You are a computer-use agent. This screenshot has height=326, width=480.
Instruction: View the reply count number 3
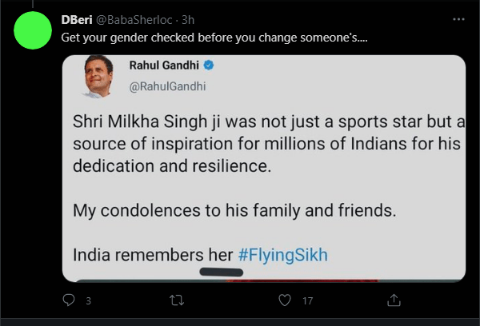click(x=89, y=301)
